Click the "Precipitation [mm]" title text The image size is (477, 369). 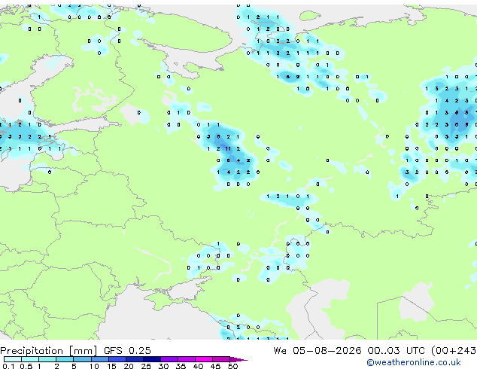tap(49, 351)
